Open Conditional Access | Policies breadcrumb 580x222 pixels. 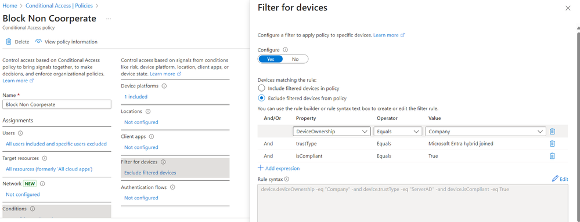pyautogui.click(x=59, y=6)
